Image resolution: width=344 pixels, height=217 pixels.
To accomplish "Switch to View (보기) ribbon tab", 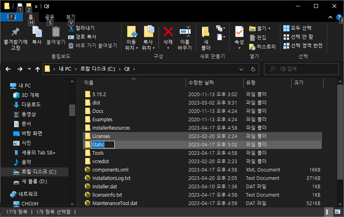I will 71,17.
